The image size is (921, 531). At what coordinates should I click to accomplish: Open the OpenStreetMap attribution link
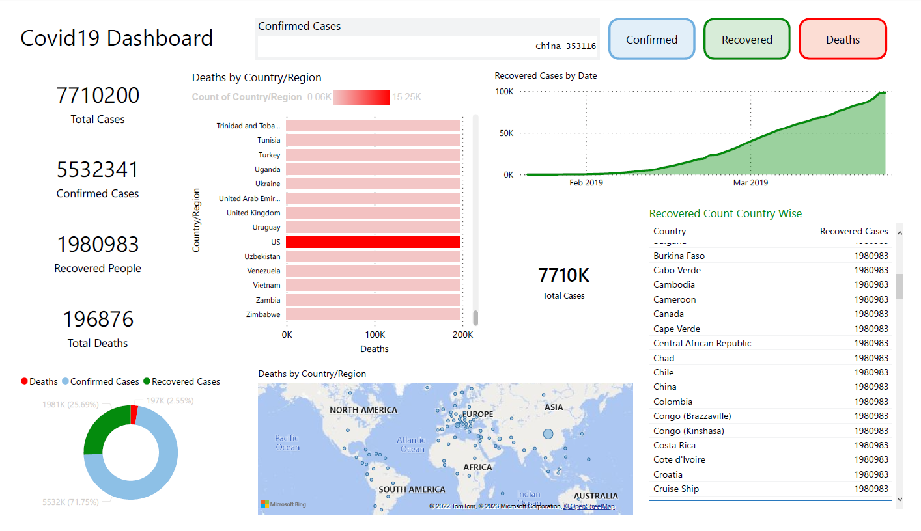point(589,506)
